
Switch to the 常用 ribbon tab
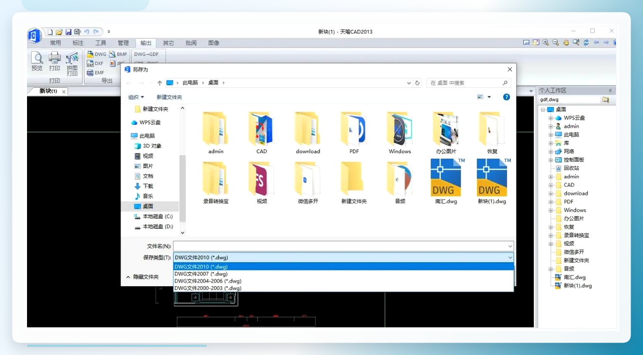click(x=55, y=43)
